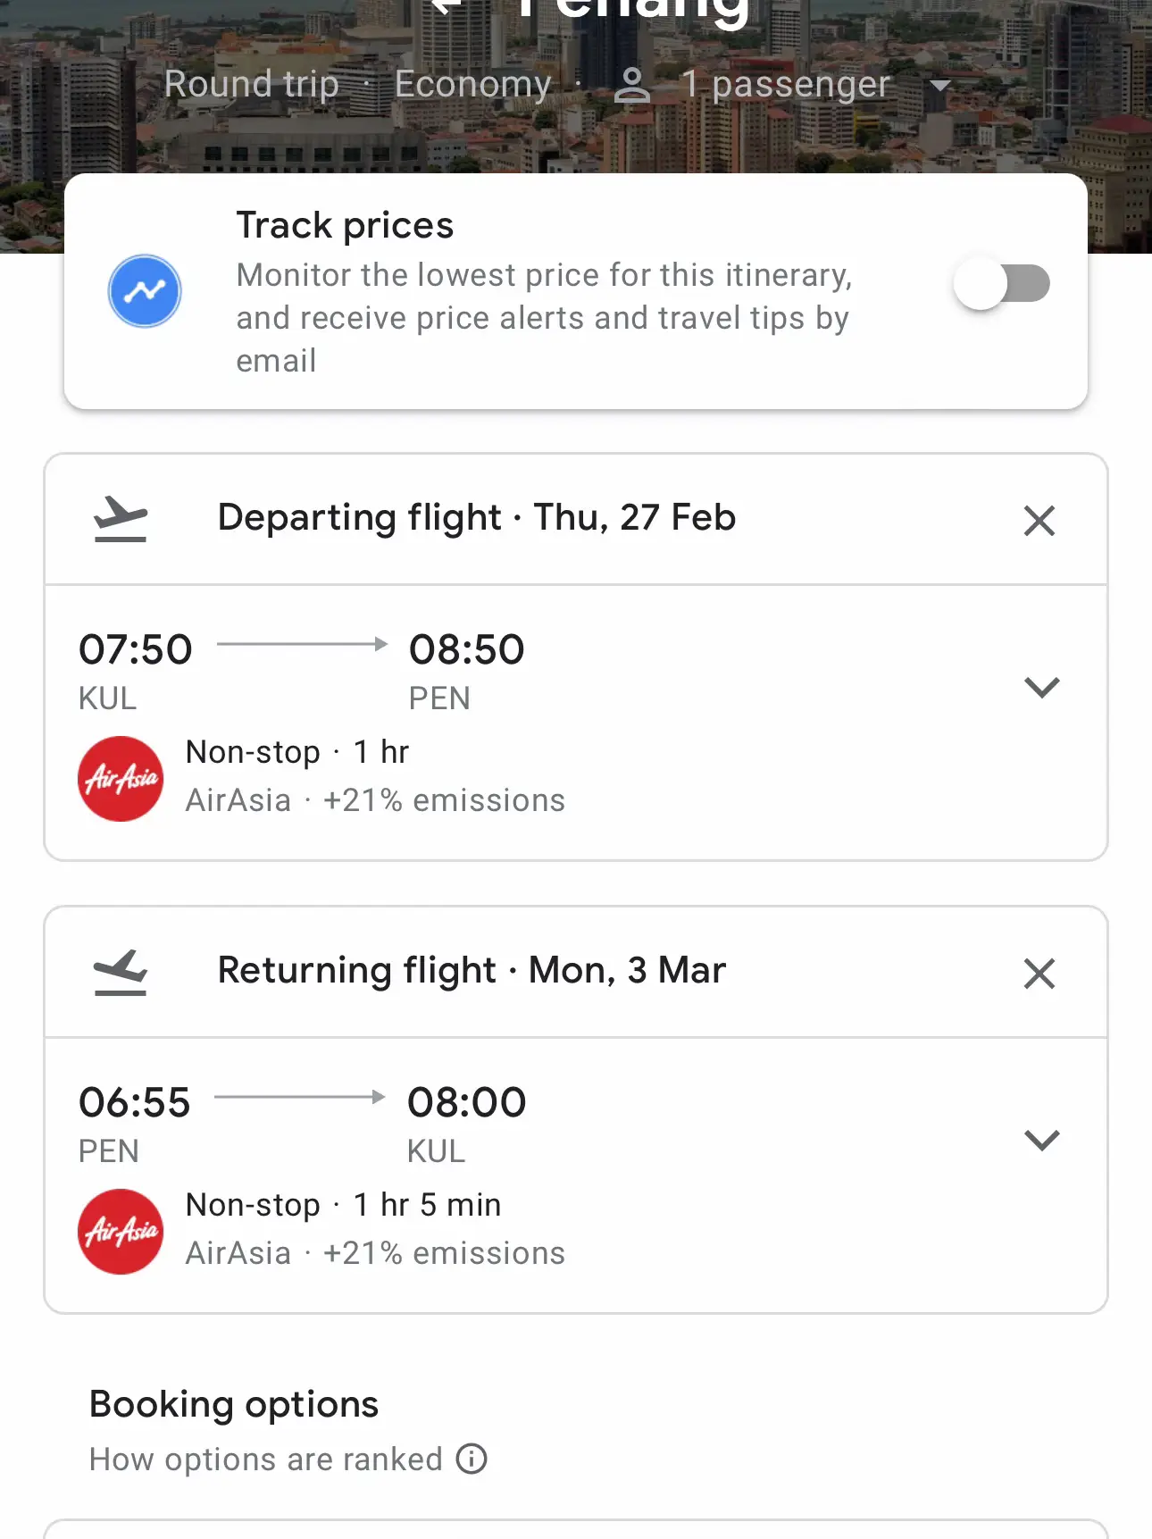
Task: Tap the Track prices card description text
Action: tap(544, 318)
